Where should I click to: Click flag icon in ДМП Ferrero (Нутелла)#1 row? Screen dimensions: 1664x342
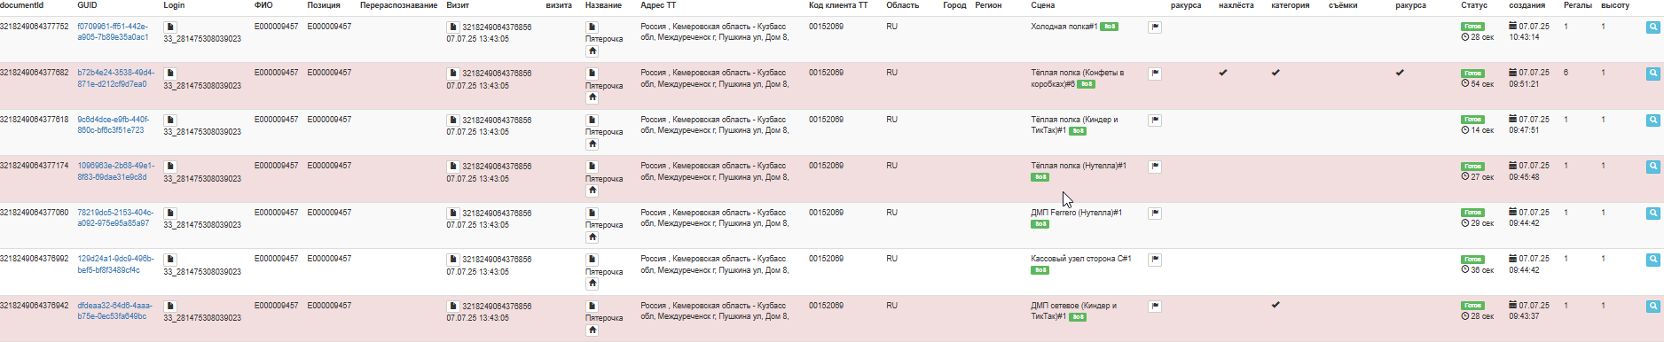(1155, 214)
